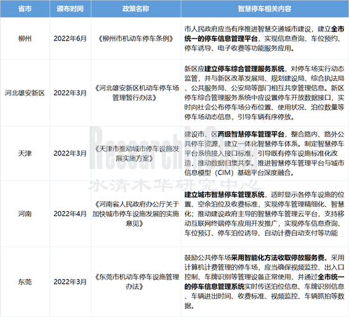The image size is (349, 317).
Task: Select the 2022年3月 date in 河北雄安新区 row
Action: tap(70, 93)
